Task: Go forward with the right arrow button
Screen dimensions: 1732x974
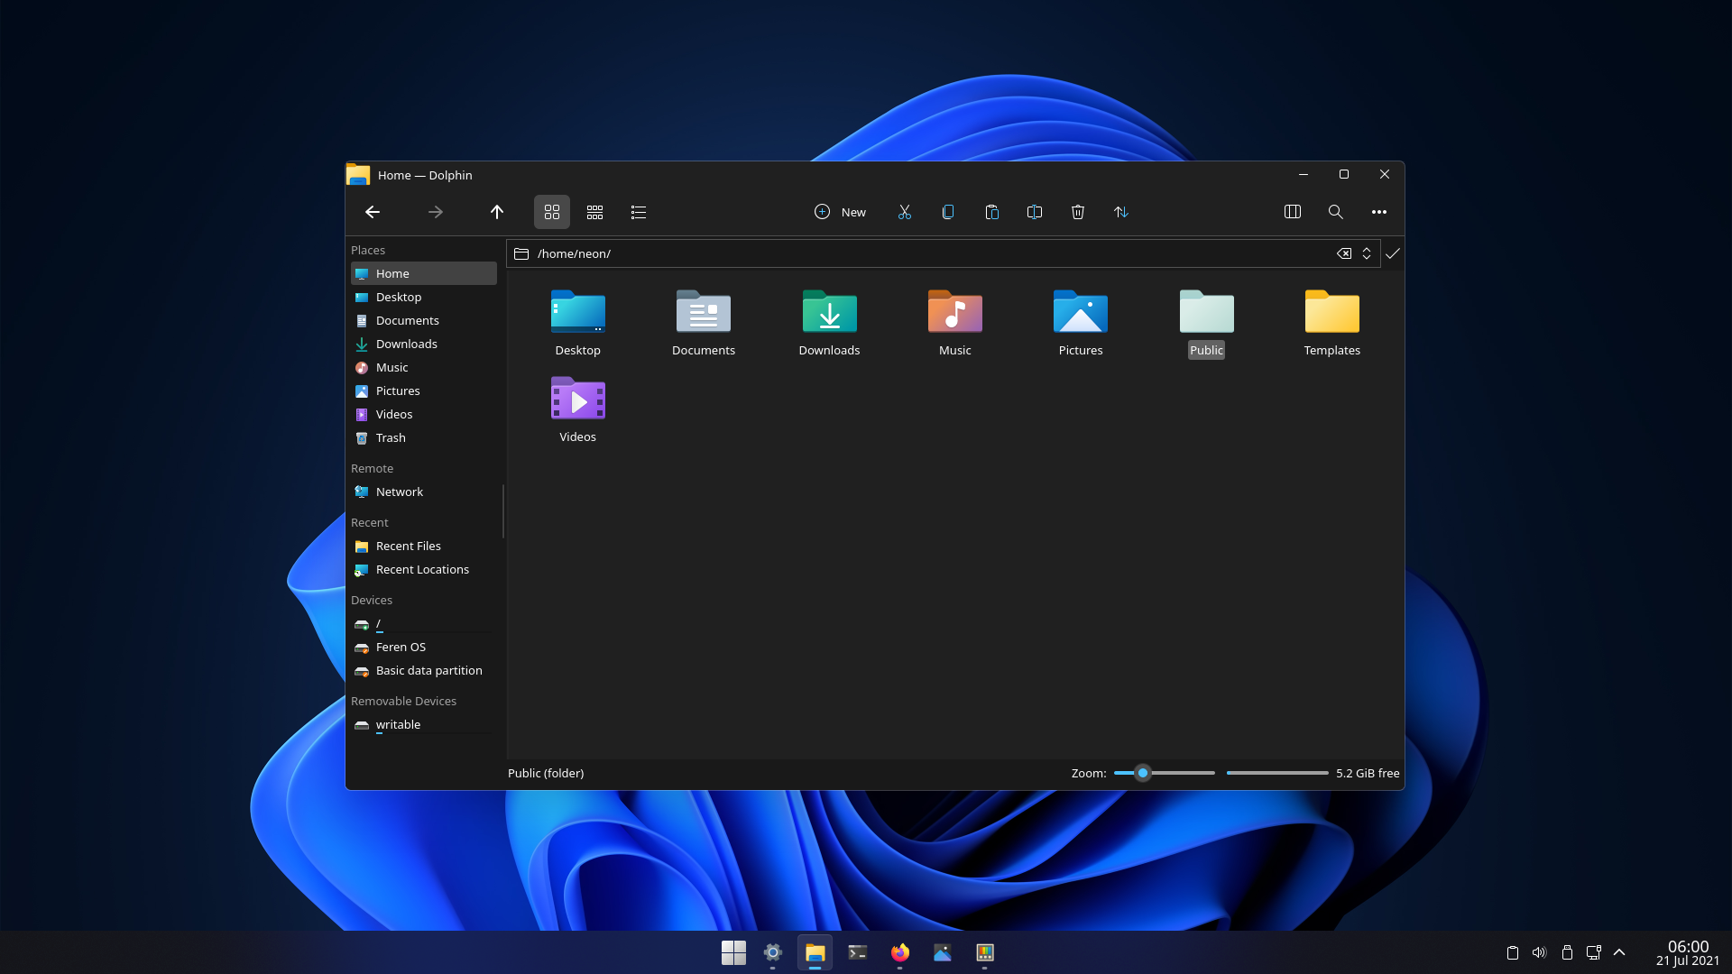Action: click(x=436, y=212)
